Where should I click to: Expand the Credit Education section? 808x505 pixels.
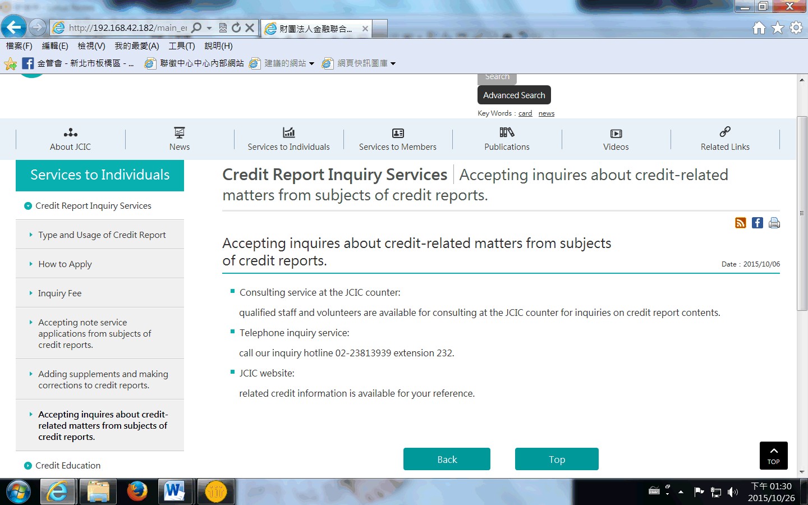[68, 466]
